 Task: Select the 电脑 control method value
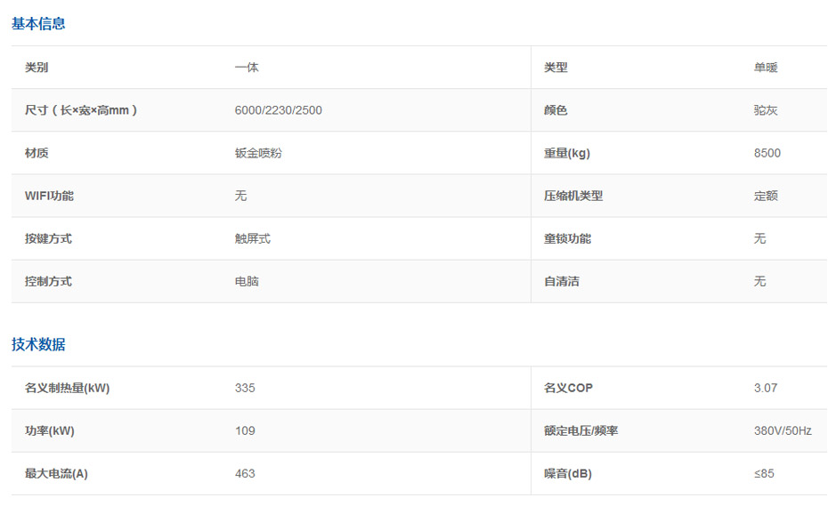pos(247,281)
